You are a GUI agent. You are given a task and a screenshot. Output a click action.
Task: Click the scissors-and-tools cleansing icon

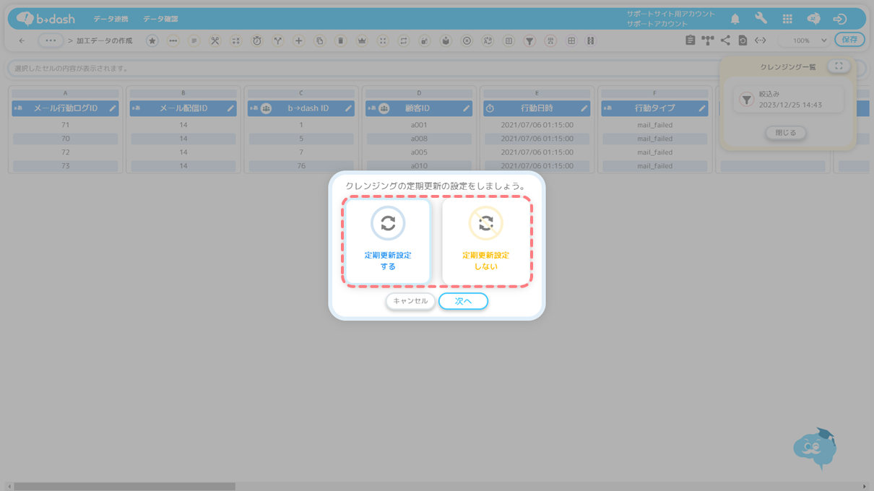click(215, 41)
